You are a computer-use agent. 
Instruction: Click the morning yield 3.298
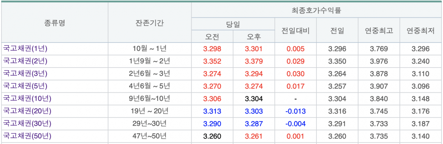(x=212, y=49)
